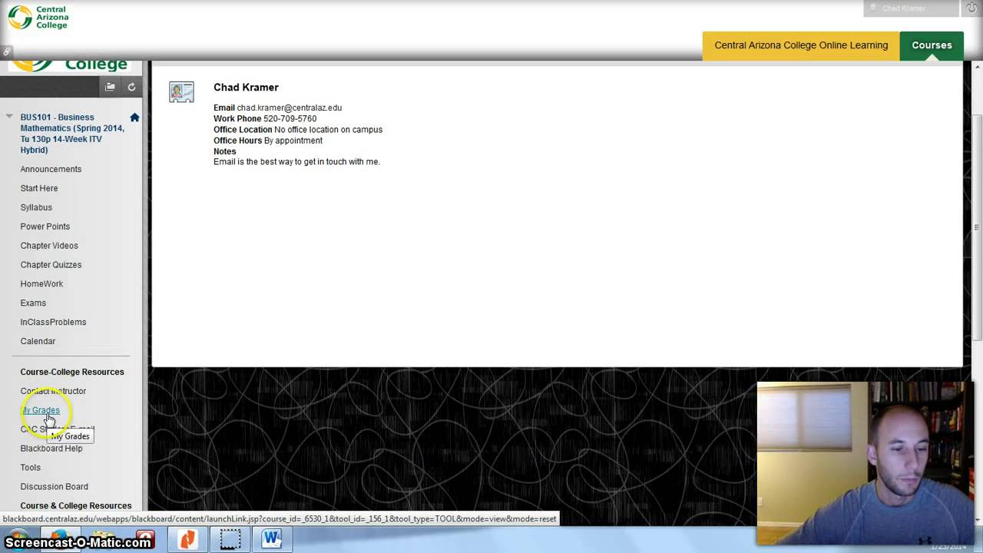Open the Start Here page
Viewport: 983px width, 553px height.
(x=39, y=188)
